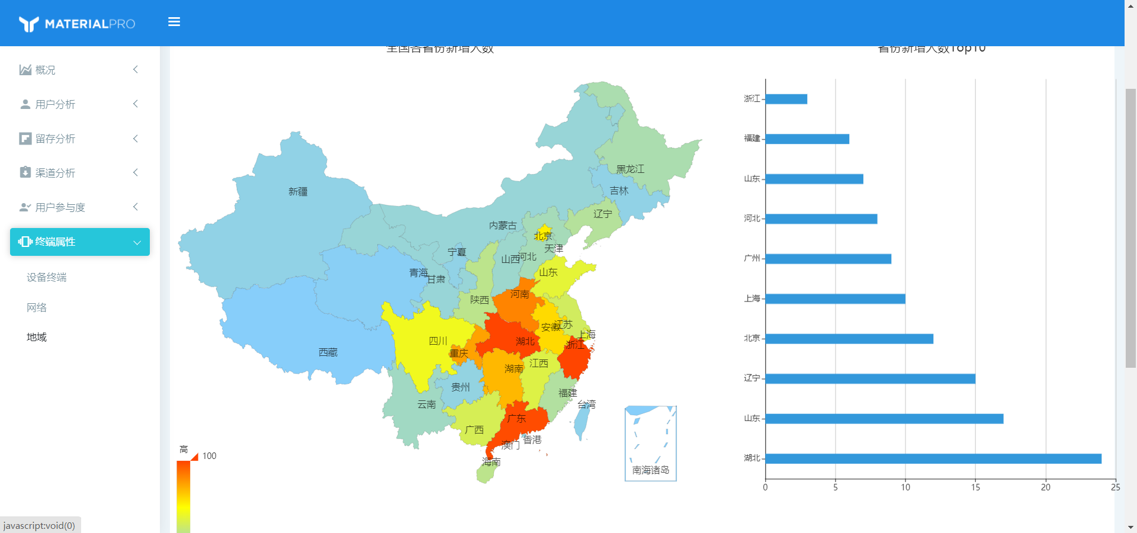The height and width of the screenshot is (533, 1137).
Task: Click the scrollbar up arrow
Action: [1130, 5]
